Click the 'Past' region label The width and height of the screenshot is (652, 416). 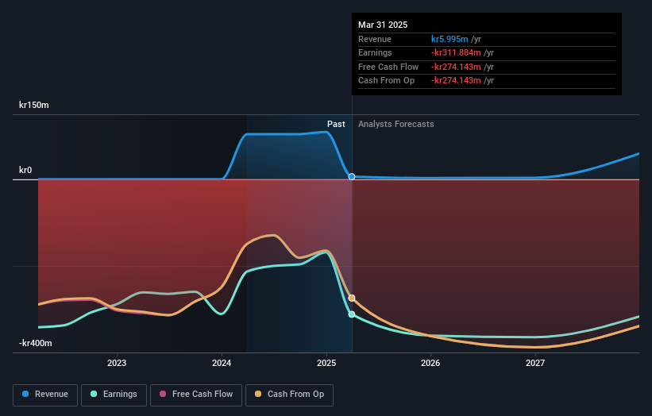(x=336, y=125)
